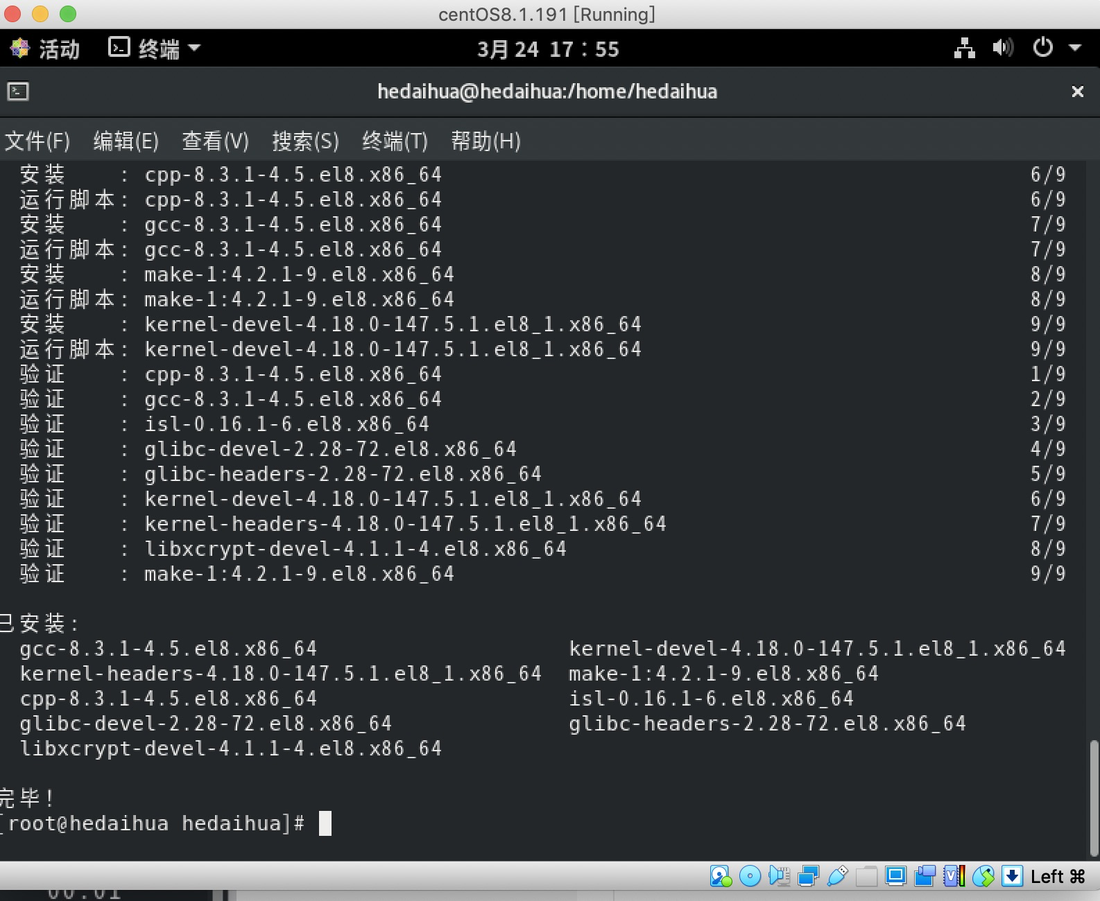Click the network adapters status icon
Viewport: 1100px width, 901px height.
tap(808, 877)
